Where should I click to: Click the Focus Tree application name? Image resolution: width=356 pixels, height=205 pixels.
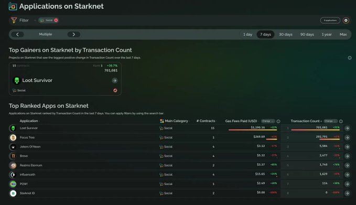click(x=27, y=137)
